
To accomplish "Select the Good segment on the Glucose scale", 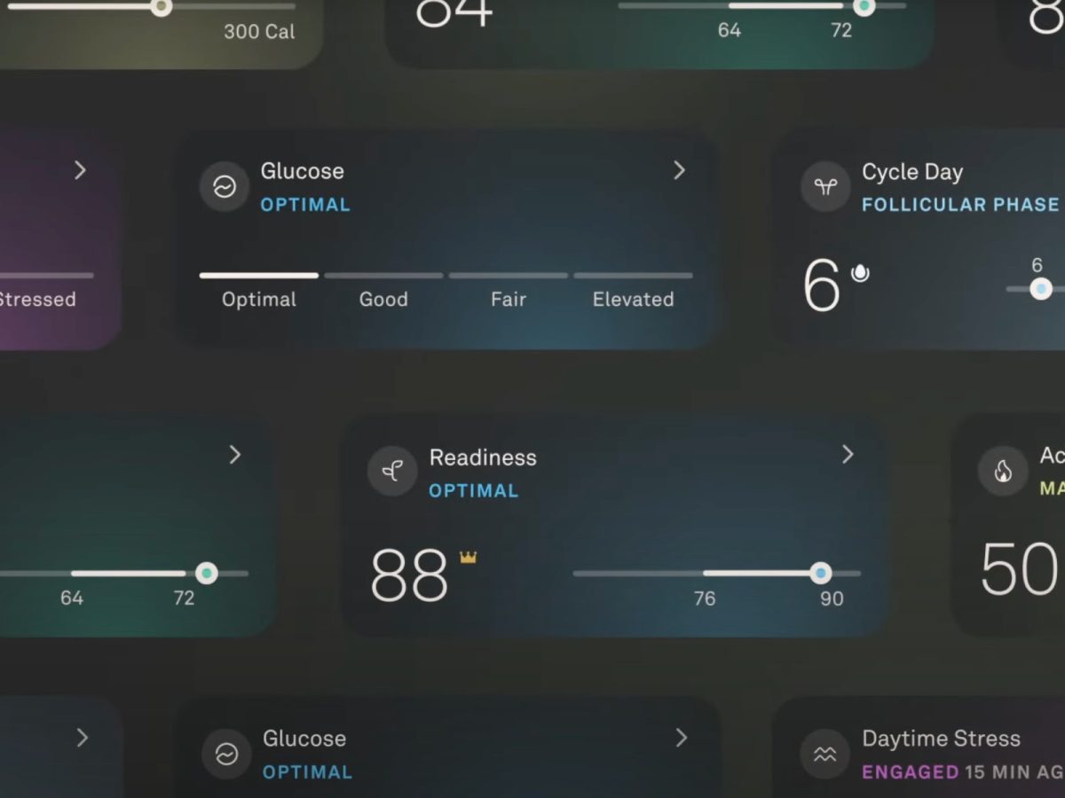I will coord(383,289).
